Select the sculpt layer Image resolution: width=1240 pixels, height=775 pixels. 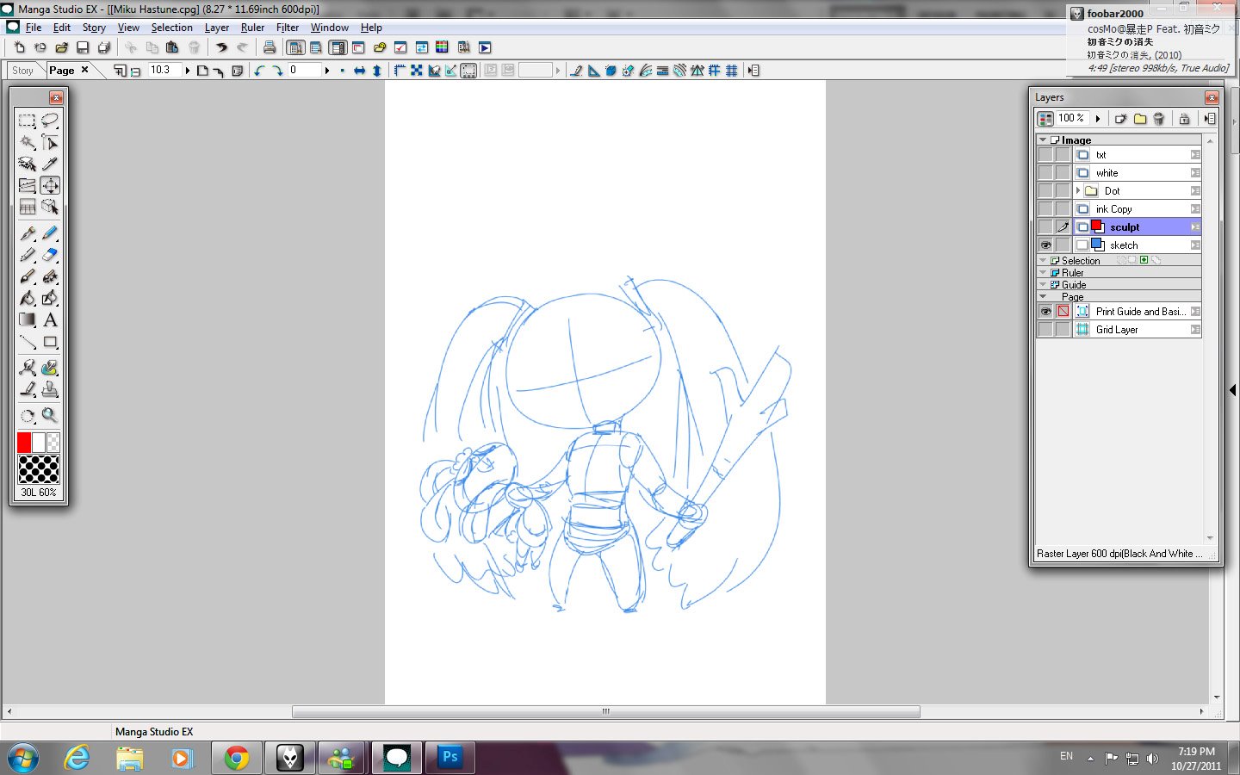(1137, 227)
